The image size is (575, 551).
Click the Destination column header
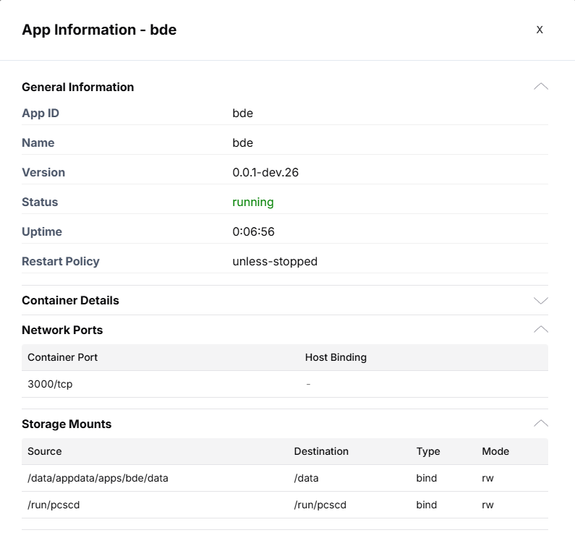pos(321,451)
